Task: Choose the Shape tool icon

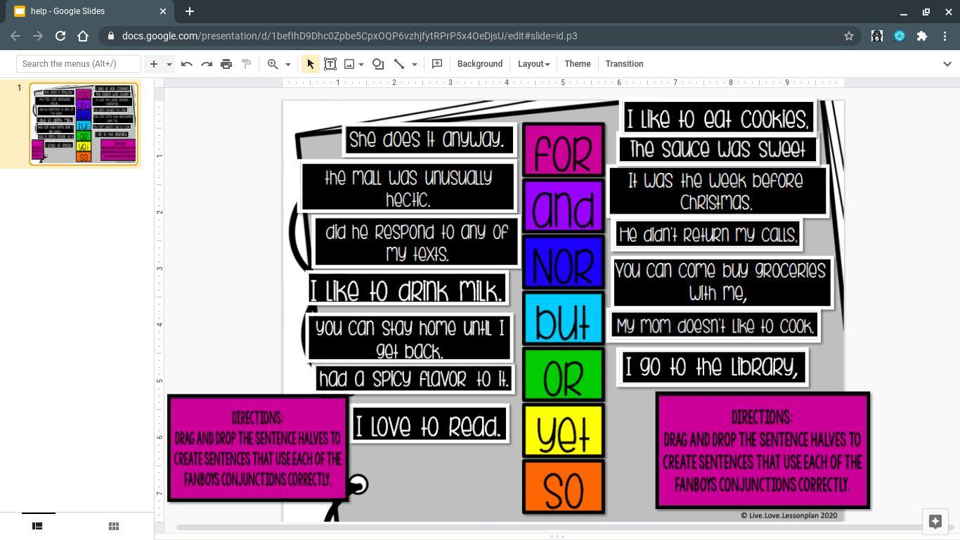Action: pyautogui.click(x=378, y=64)
